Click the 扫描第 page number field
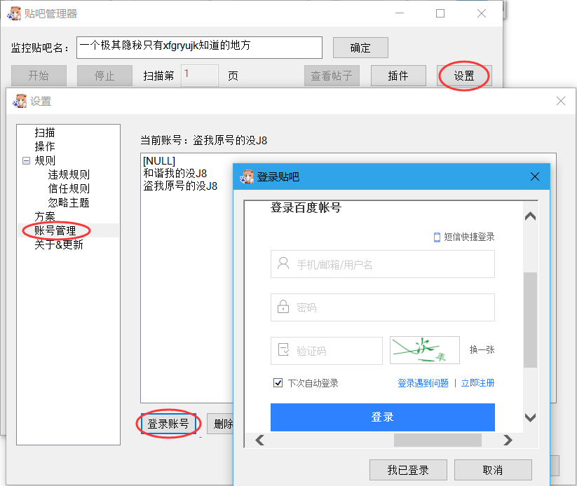 pos(200,76)
